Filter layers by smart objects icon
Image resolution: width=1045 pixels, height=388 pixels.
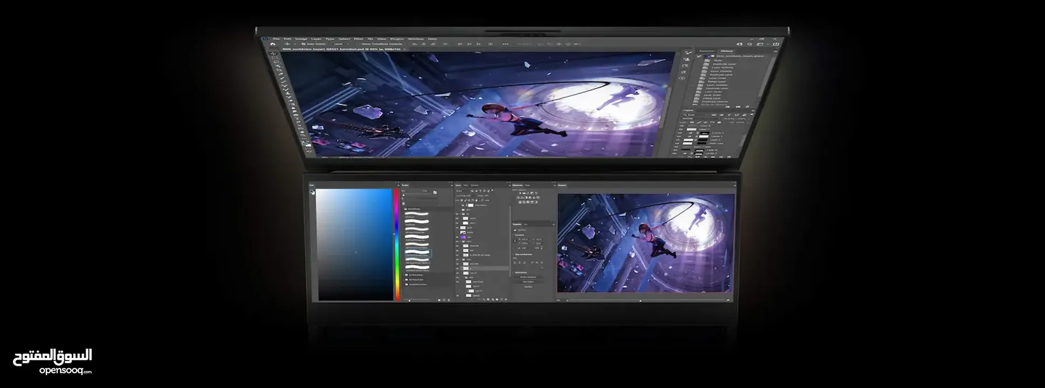488,191
